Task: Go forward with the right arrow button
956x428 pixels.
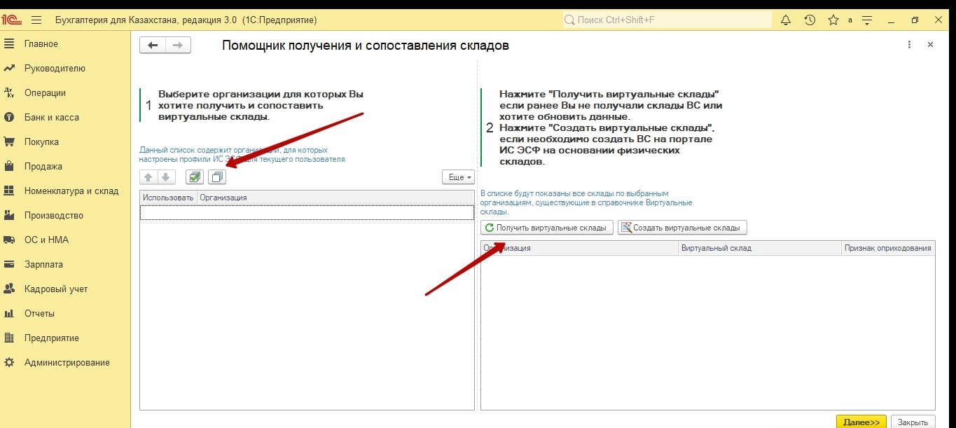Action: 177,46
